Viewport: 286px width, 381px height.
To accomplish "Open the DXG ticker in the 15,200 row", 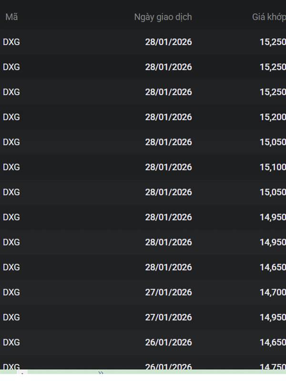I will click(x=11, y=117).
